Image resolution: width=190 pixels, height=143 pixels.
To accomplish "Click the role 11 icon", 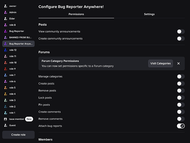I will [x=6, y=56].
